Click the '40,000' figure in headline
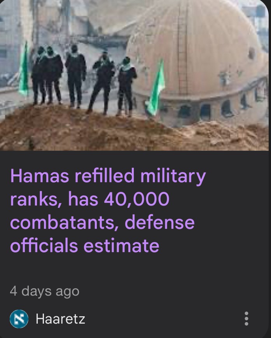Image resolution: width=271 pixels, height=338 pixels. click(136, 199)
